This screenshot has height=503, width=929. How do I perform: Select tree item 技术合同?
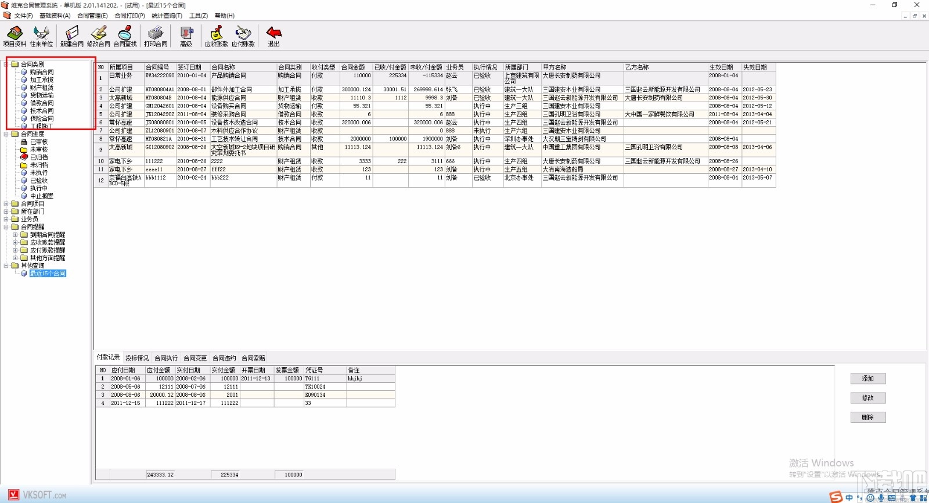pos(42,111)
